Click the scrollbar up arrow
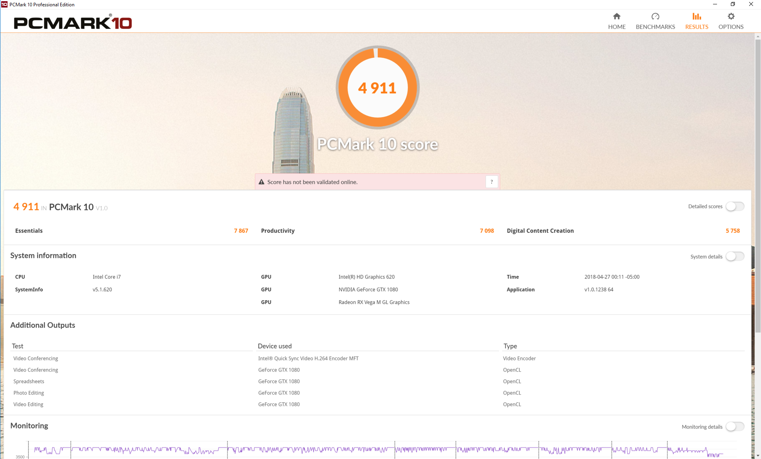761x459 pixels. (758, 36)
